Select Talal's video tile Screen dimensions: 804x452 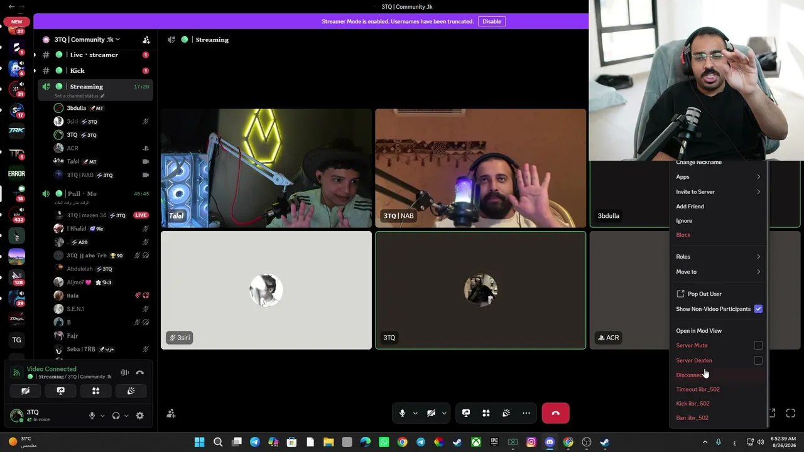click(x=266, y=168)
